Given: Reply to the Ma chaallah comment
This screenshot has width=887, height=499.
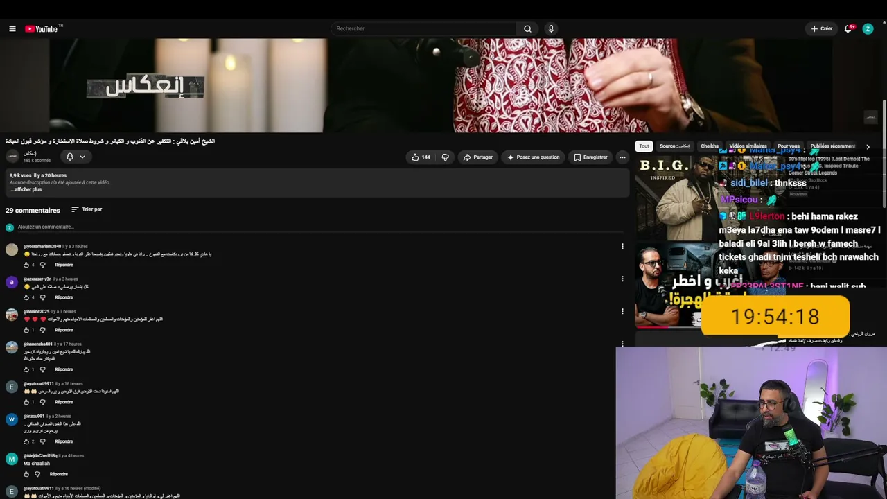Looking at the screenshot, I should click(59, 474).
